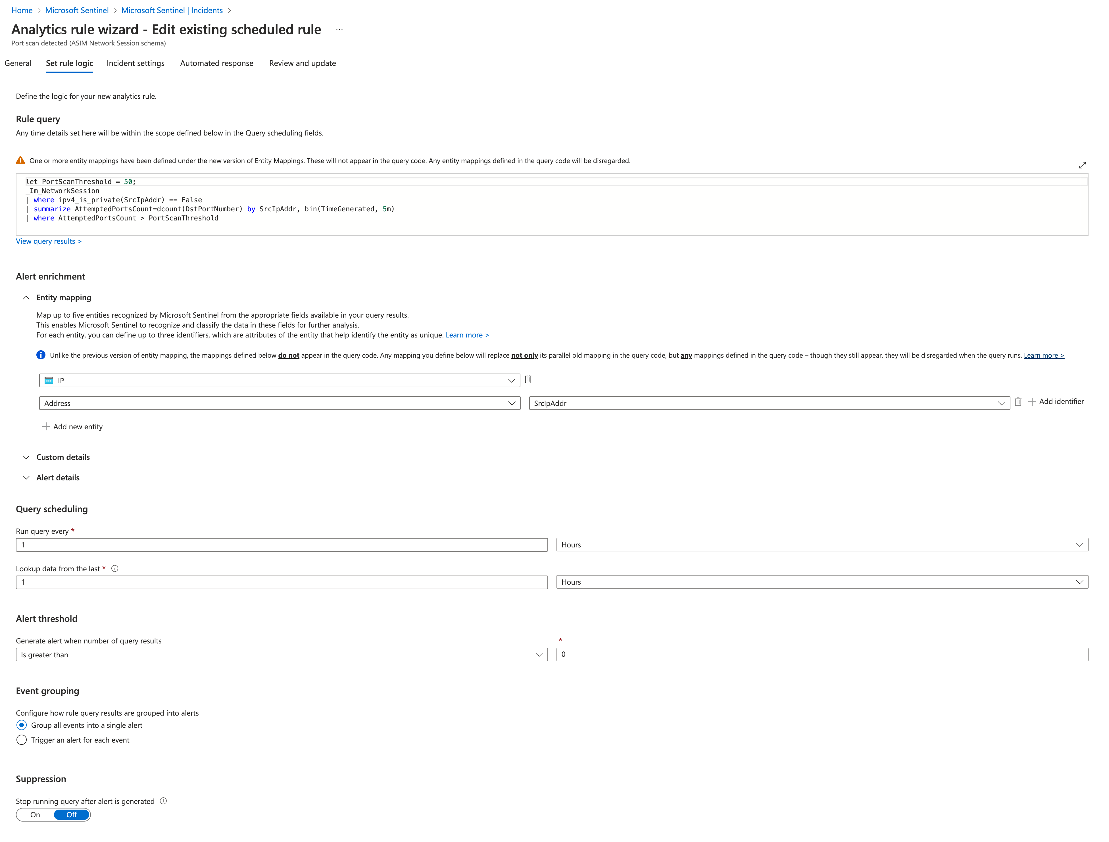The image size is (1109, 842).
Task: Go to Automated response tab
Action: pyautogui.click(x=216, y=63)
